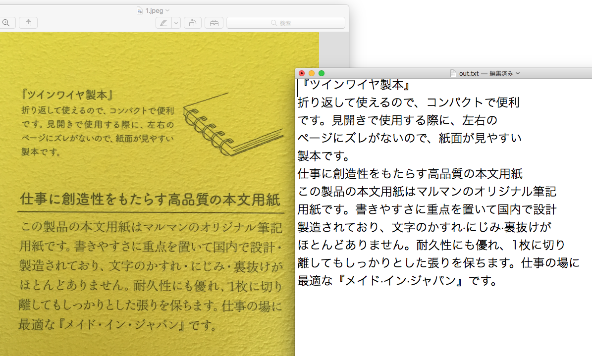
Task: Click the line 折り返して使えるので、コンパクトで便利 in out.txt
Action: tap(409, 102)
